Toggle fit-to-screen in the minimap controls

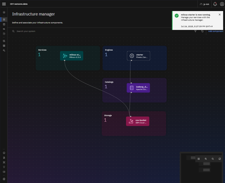[199, 159]
